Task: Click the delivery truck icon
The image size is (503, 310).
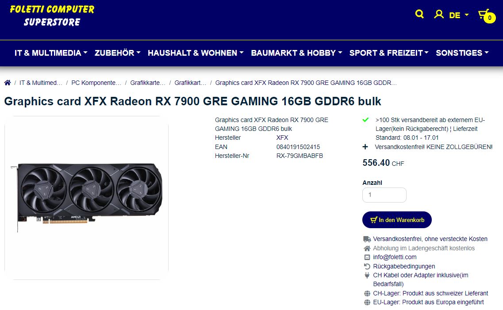Action: point(367,239)
